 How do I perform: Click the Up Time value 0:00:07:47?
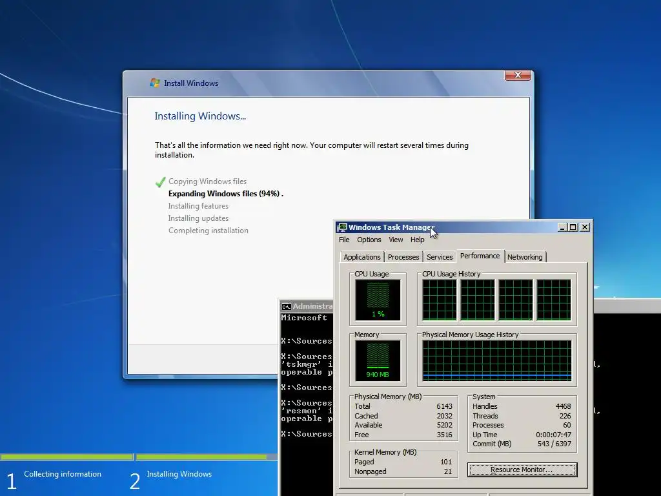(553, 435)
